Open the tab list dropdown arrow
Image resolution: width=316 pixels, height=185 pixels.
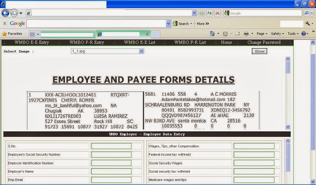38,34
